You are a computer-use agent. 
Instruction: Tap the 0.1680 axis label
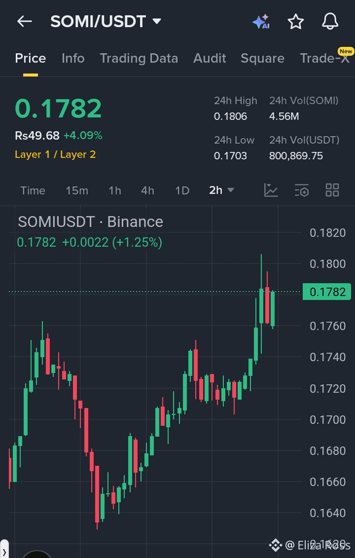(x=327, y=450)
